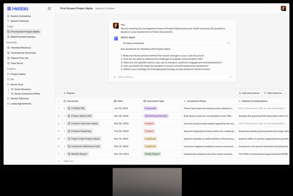Click the Ask anything input field

click(172, 77)
